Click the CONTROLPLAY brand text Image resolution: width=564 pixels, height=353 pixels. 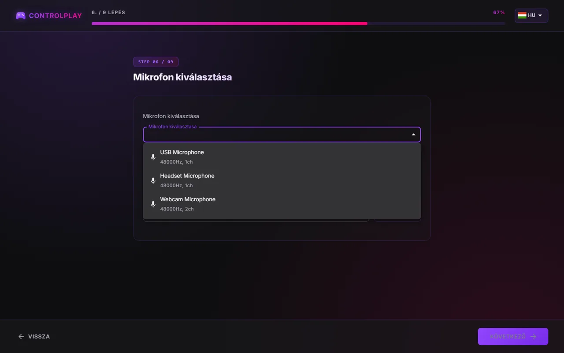click(56, 16)
